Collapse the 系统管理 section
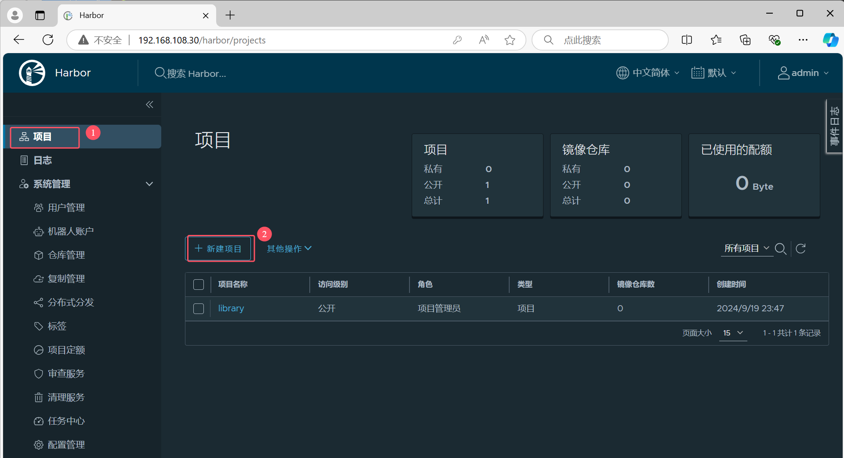Viewport: 844px width, 458px height. 149,184
